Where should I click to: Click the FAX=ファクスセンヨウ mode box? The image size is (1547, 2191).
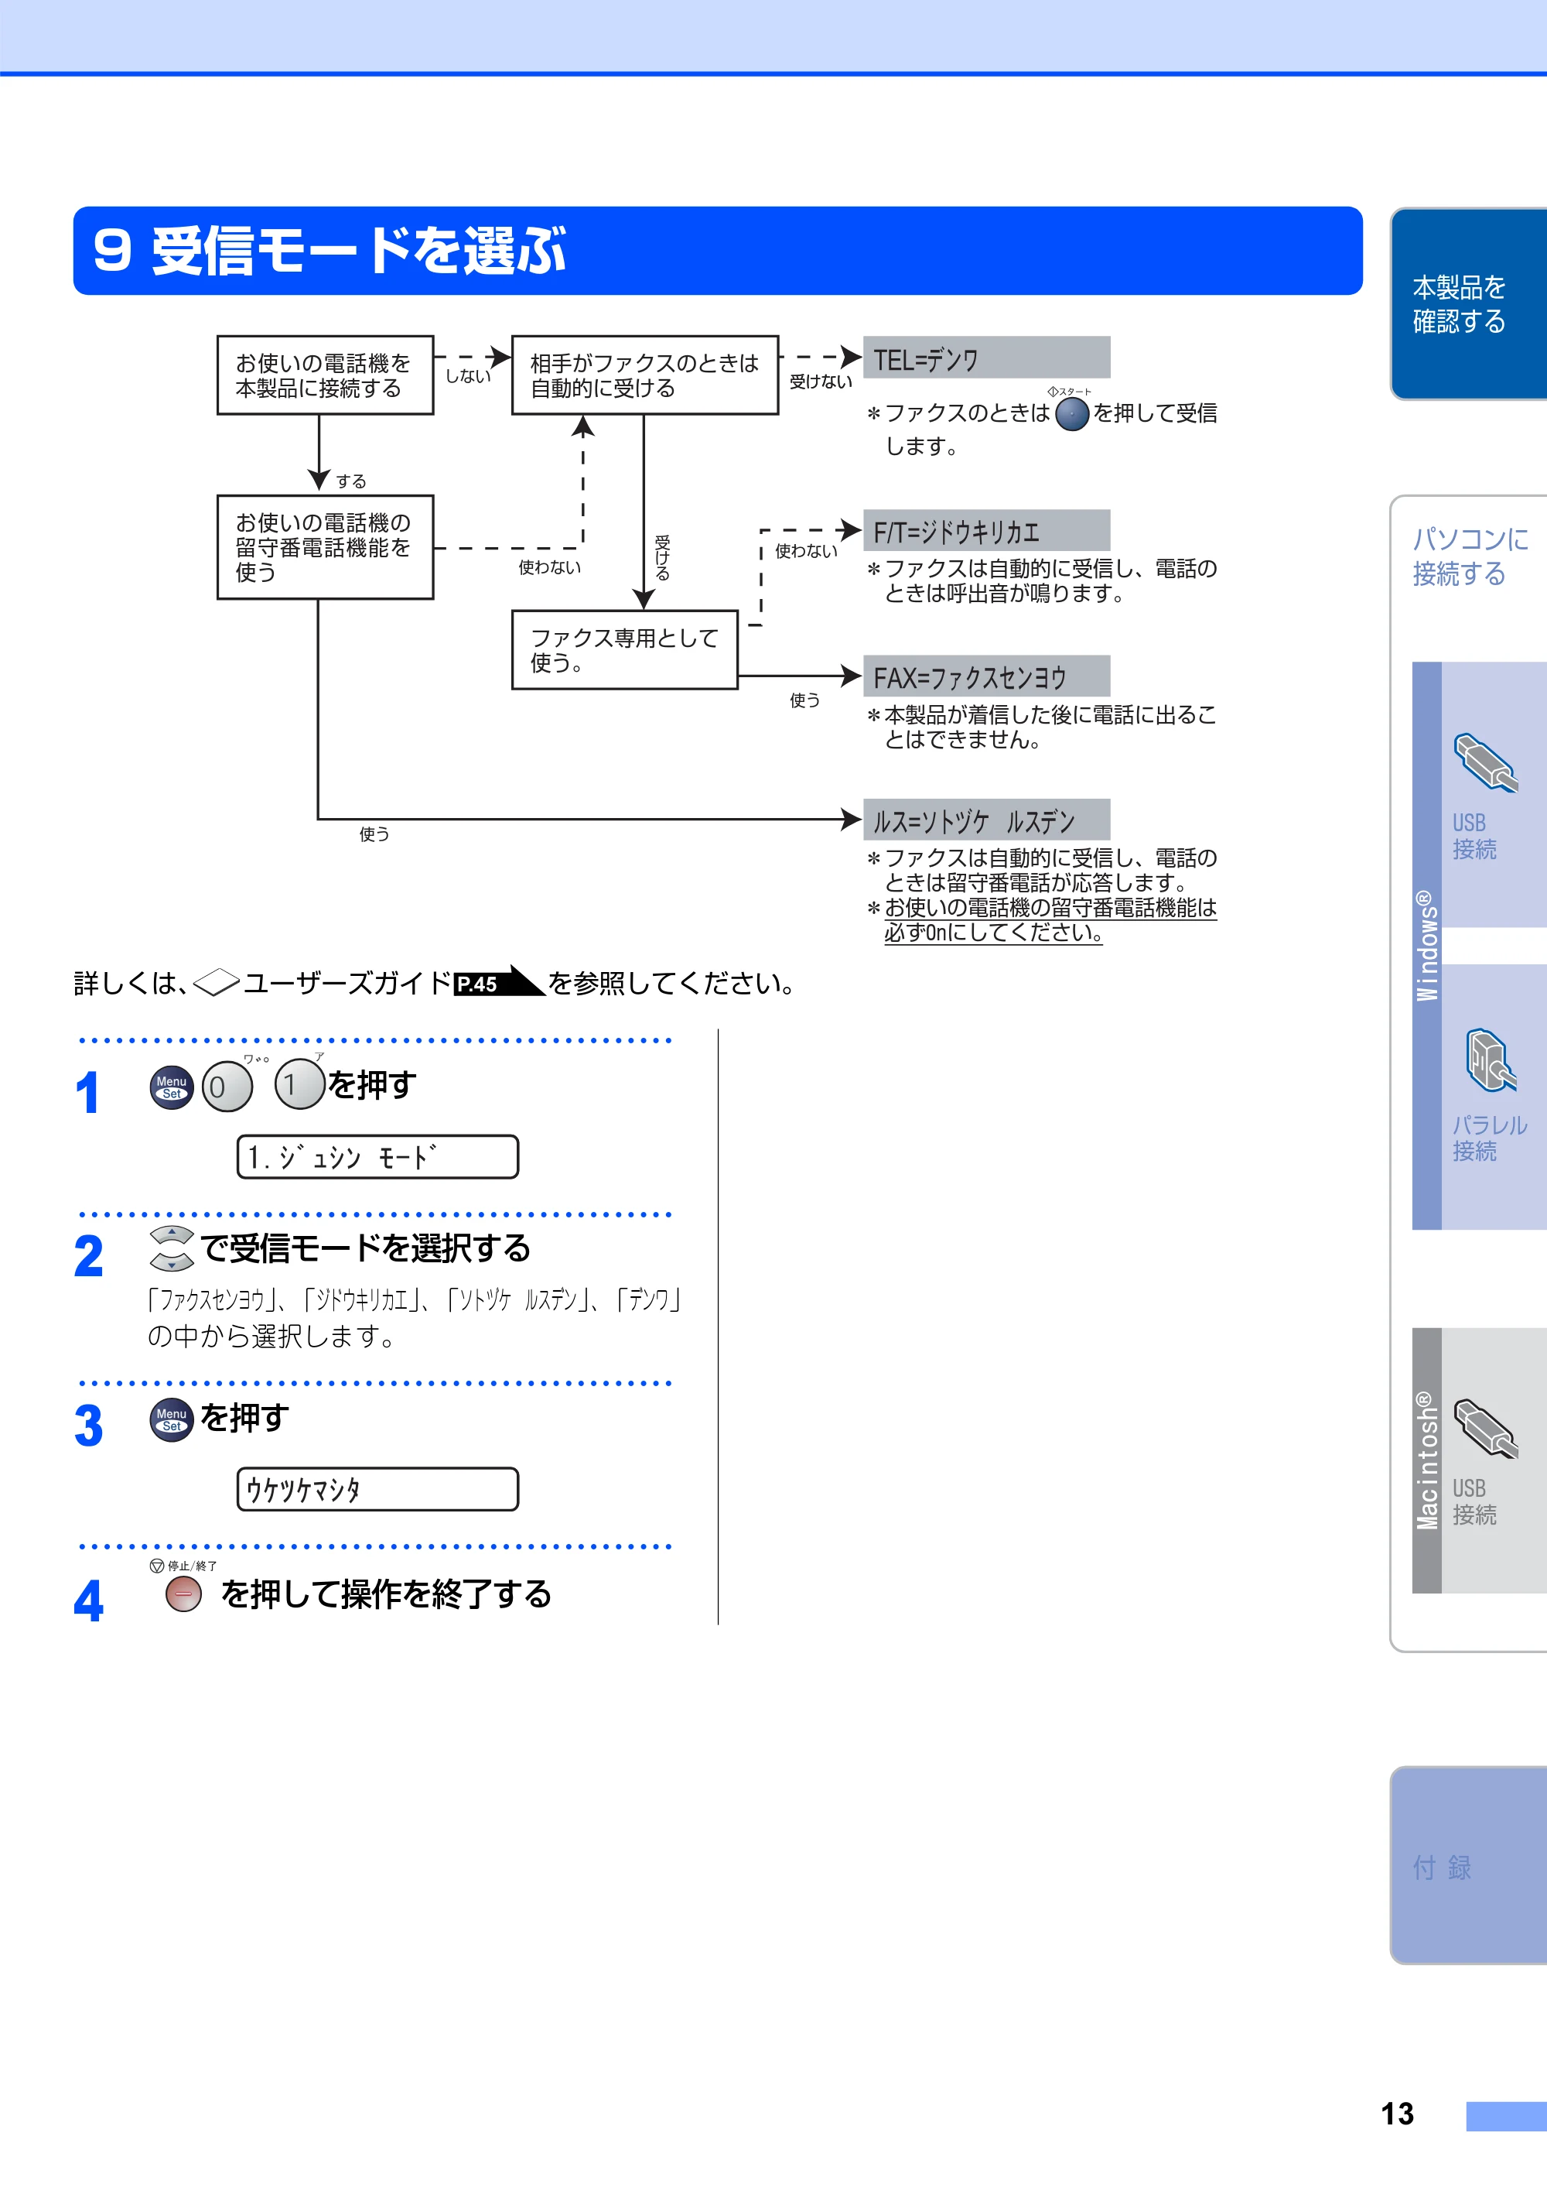click(x=986, y=676)
